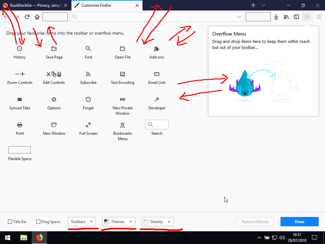This screenshot has height=244, width=325.
Task: Select the Customise Firefox tab
Action: [x=107, y=5]
